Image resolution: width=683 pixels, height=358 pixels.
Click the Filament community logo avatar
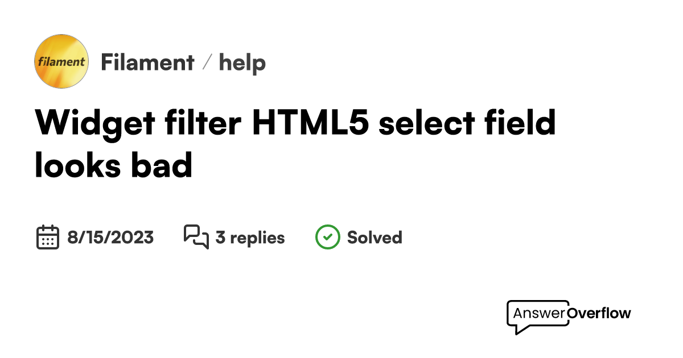61,61
